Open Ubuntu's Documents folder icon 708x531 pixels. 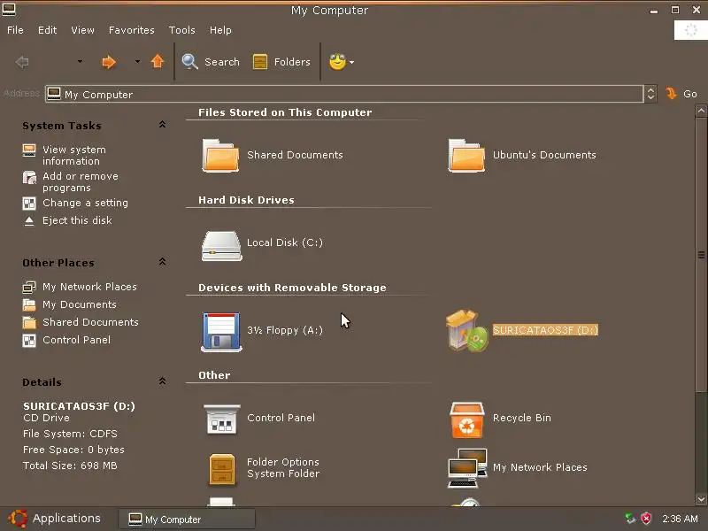[466, 156]
